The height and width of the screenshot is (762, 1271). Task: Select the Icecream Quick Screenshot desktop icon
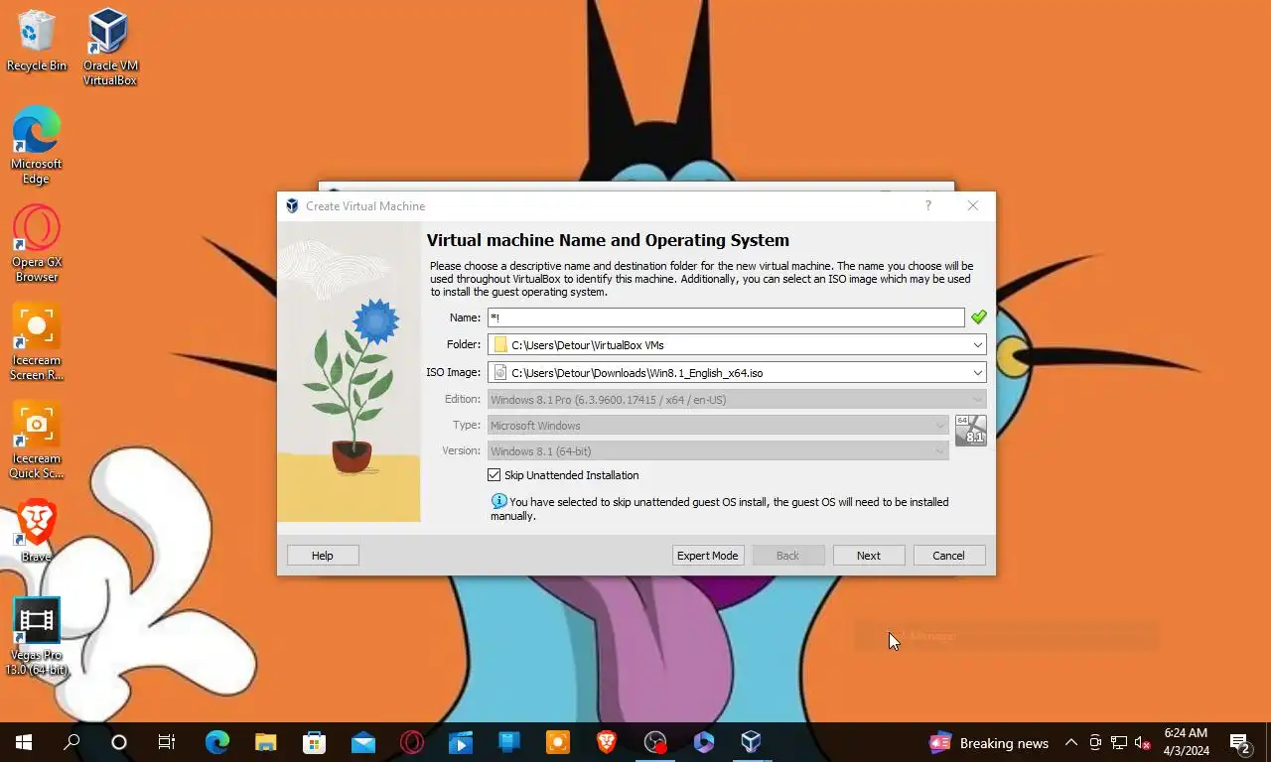click(x=36, y=440)
